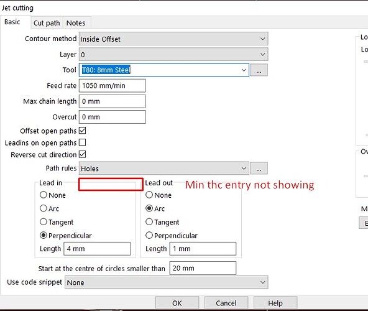Click the Cancel button
The height and width of the screenshot is (311, 368).
point(226,303)
